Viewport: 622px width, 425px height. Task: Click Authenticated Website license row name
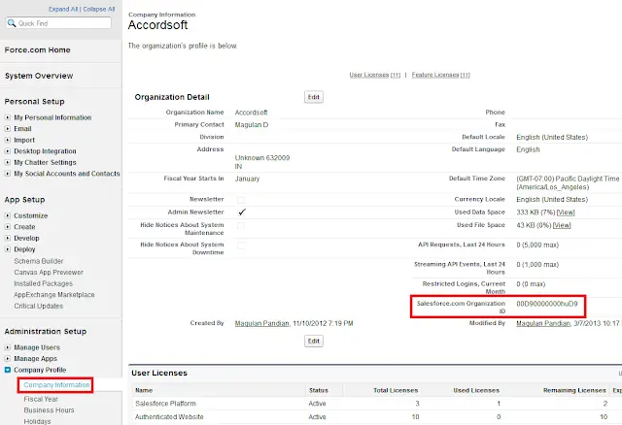(169, 417)
